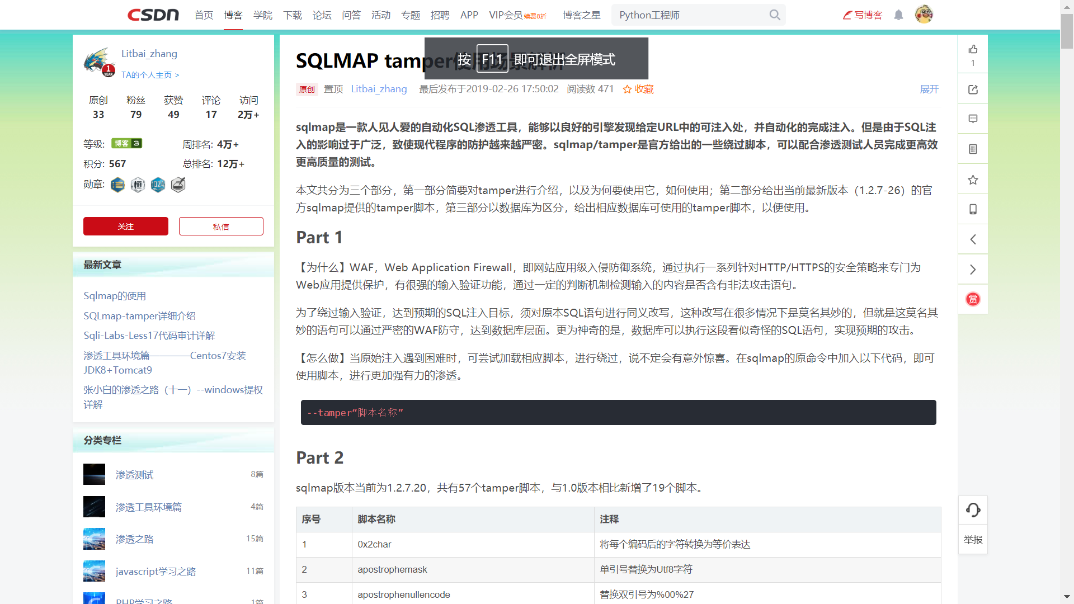The width and height of the screenshot is (1074, 604).
Task: Like the article with thumbs-up icon
Action: point(973,50)
